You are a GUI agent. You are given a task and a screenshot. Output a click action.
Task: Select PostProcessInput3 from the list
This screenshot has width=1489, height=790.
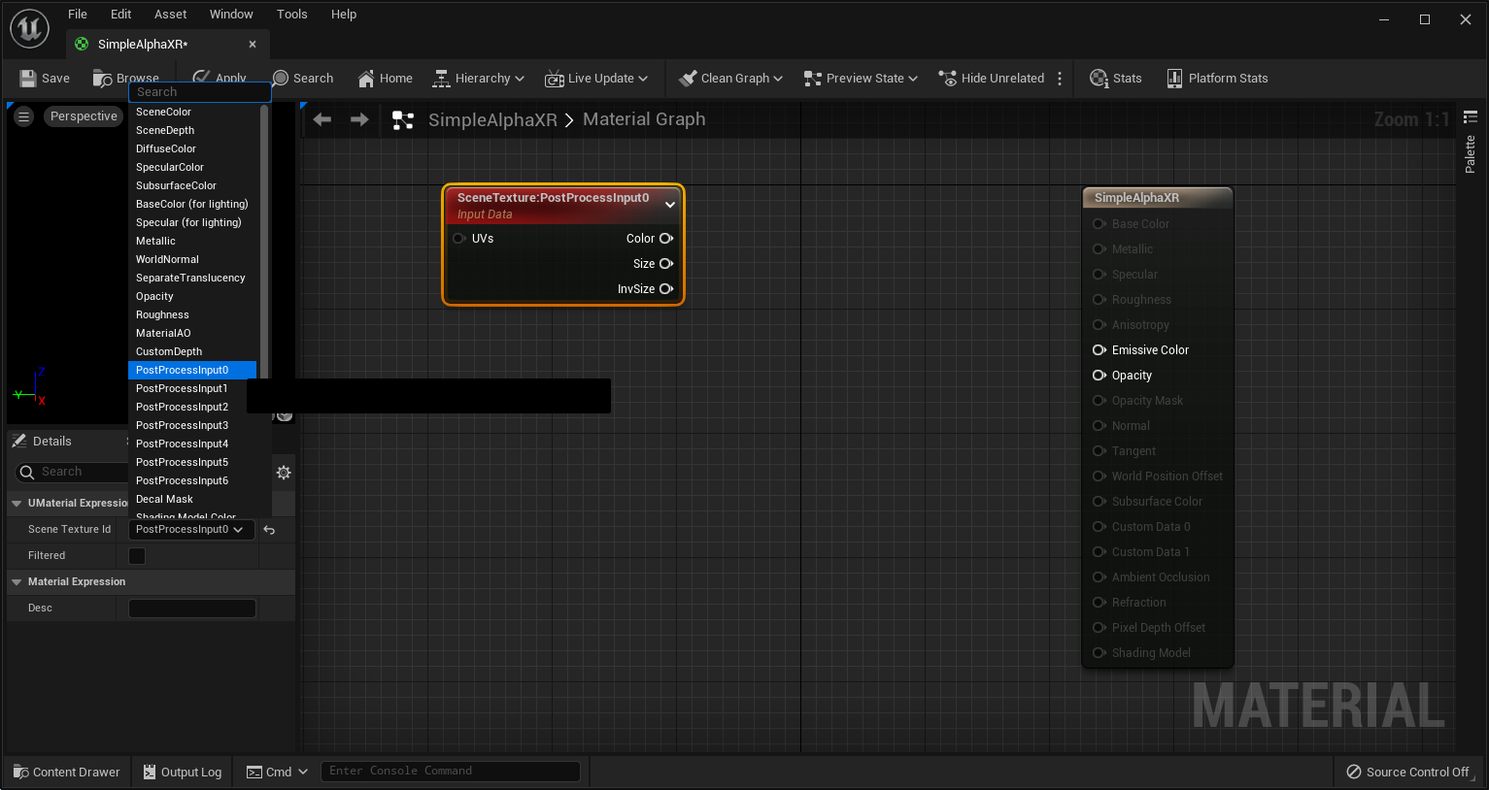181,425
